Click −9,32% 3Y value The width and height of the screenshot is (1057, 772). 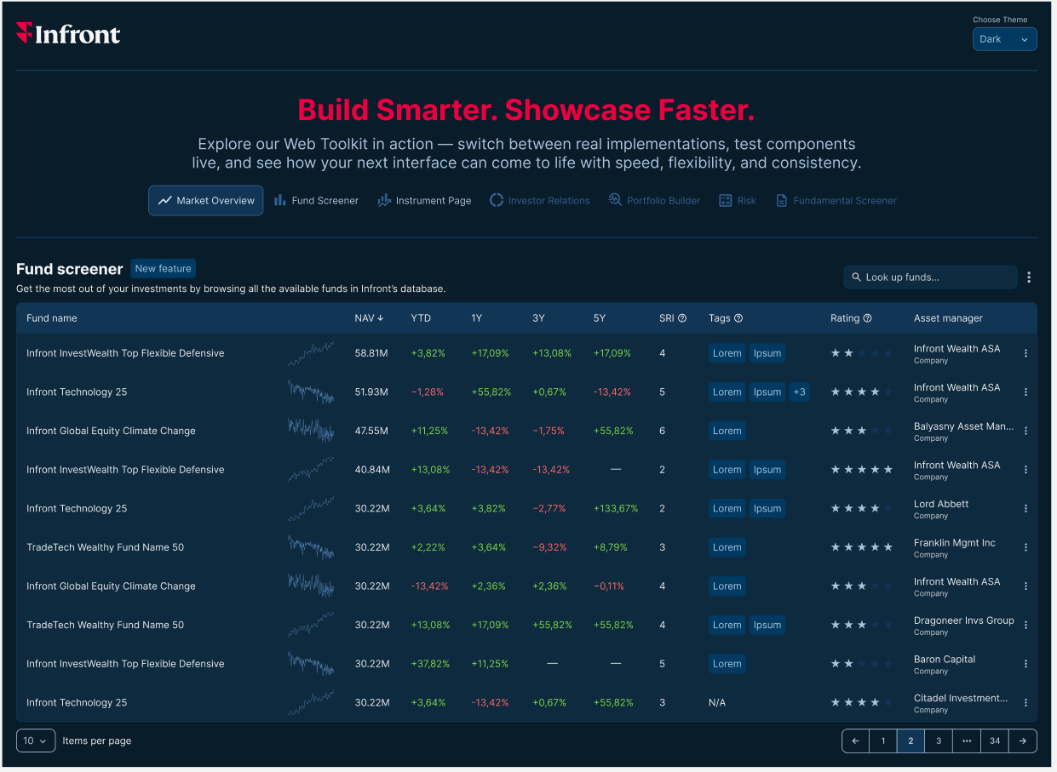pyautogui.click(x=549, y=547)
